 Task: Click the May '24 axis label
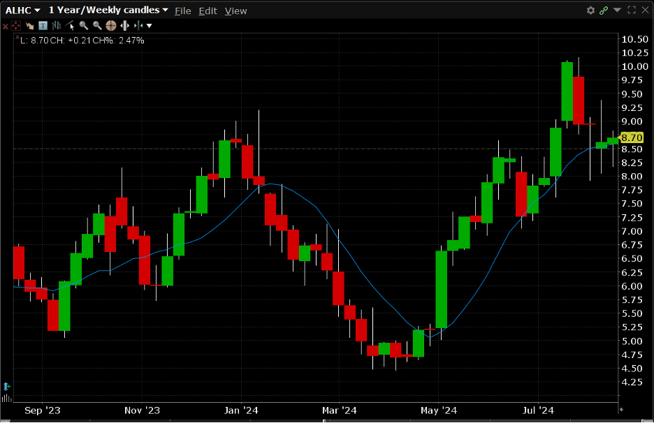439,410
